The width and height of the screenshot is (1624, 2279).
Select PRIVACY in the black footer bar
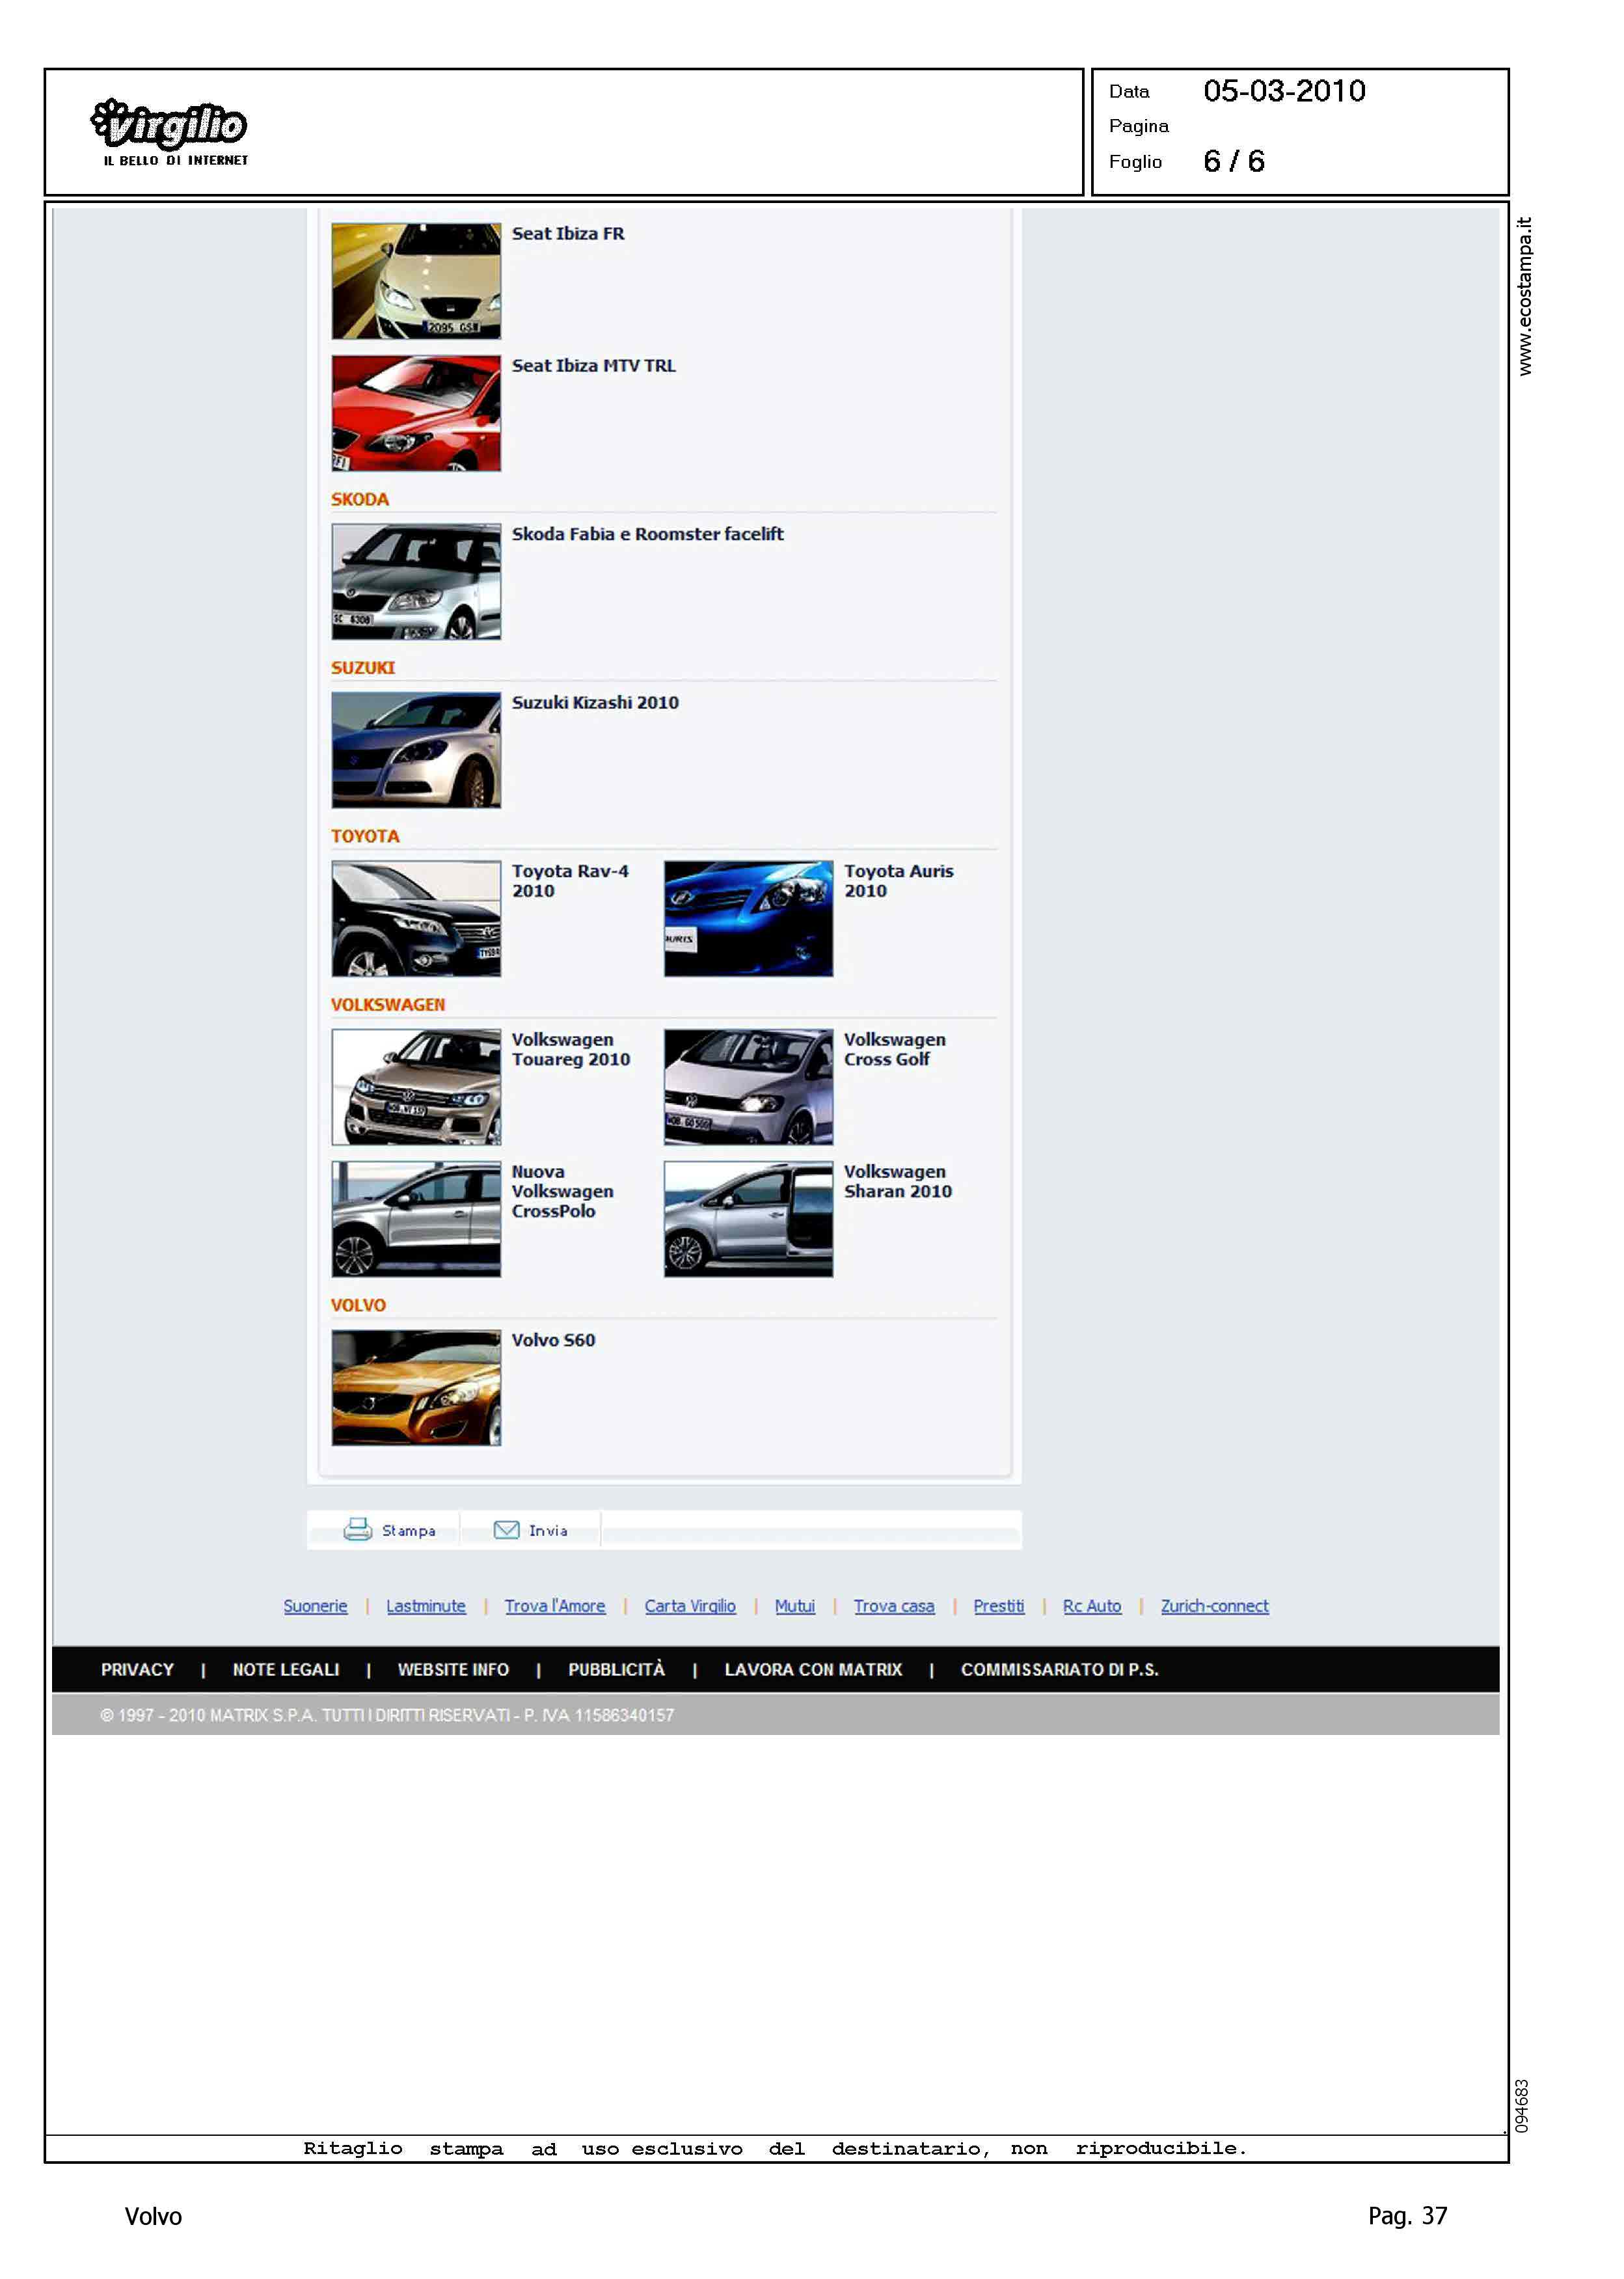click(x=137, y=1669)
